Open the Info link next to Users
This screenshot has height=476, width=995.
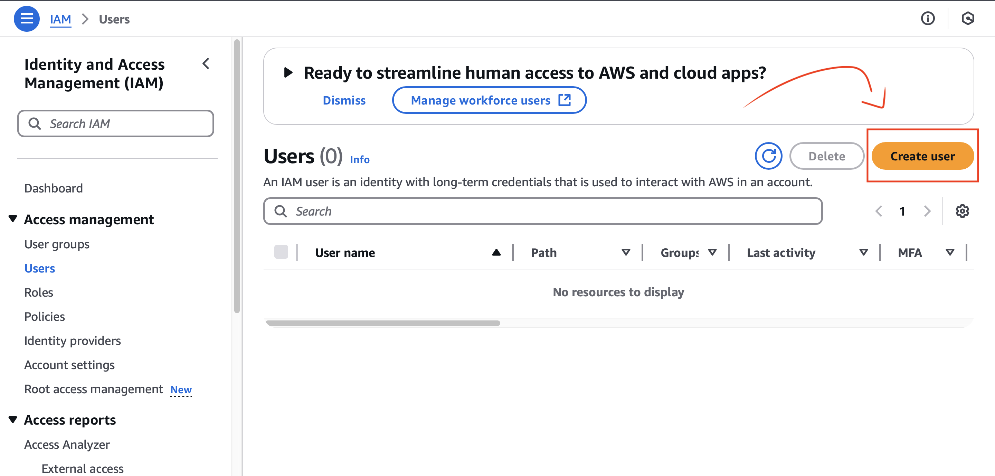[x=360, y=160]
